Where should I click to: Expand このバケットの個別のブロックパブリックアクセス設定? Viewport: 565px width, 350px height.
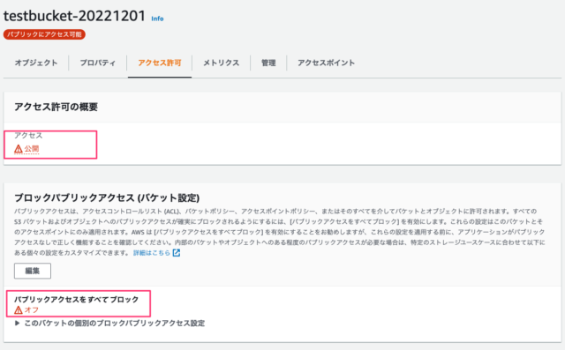109,323
